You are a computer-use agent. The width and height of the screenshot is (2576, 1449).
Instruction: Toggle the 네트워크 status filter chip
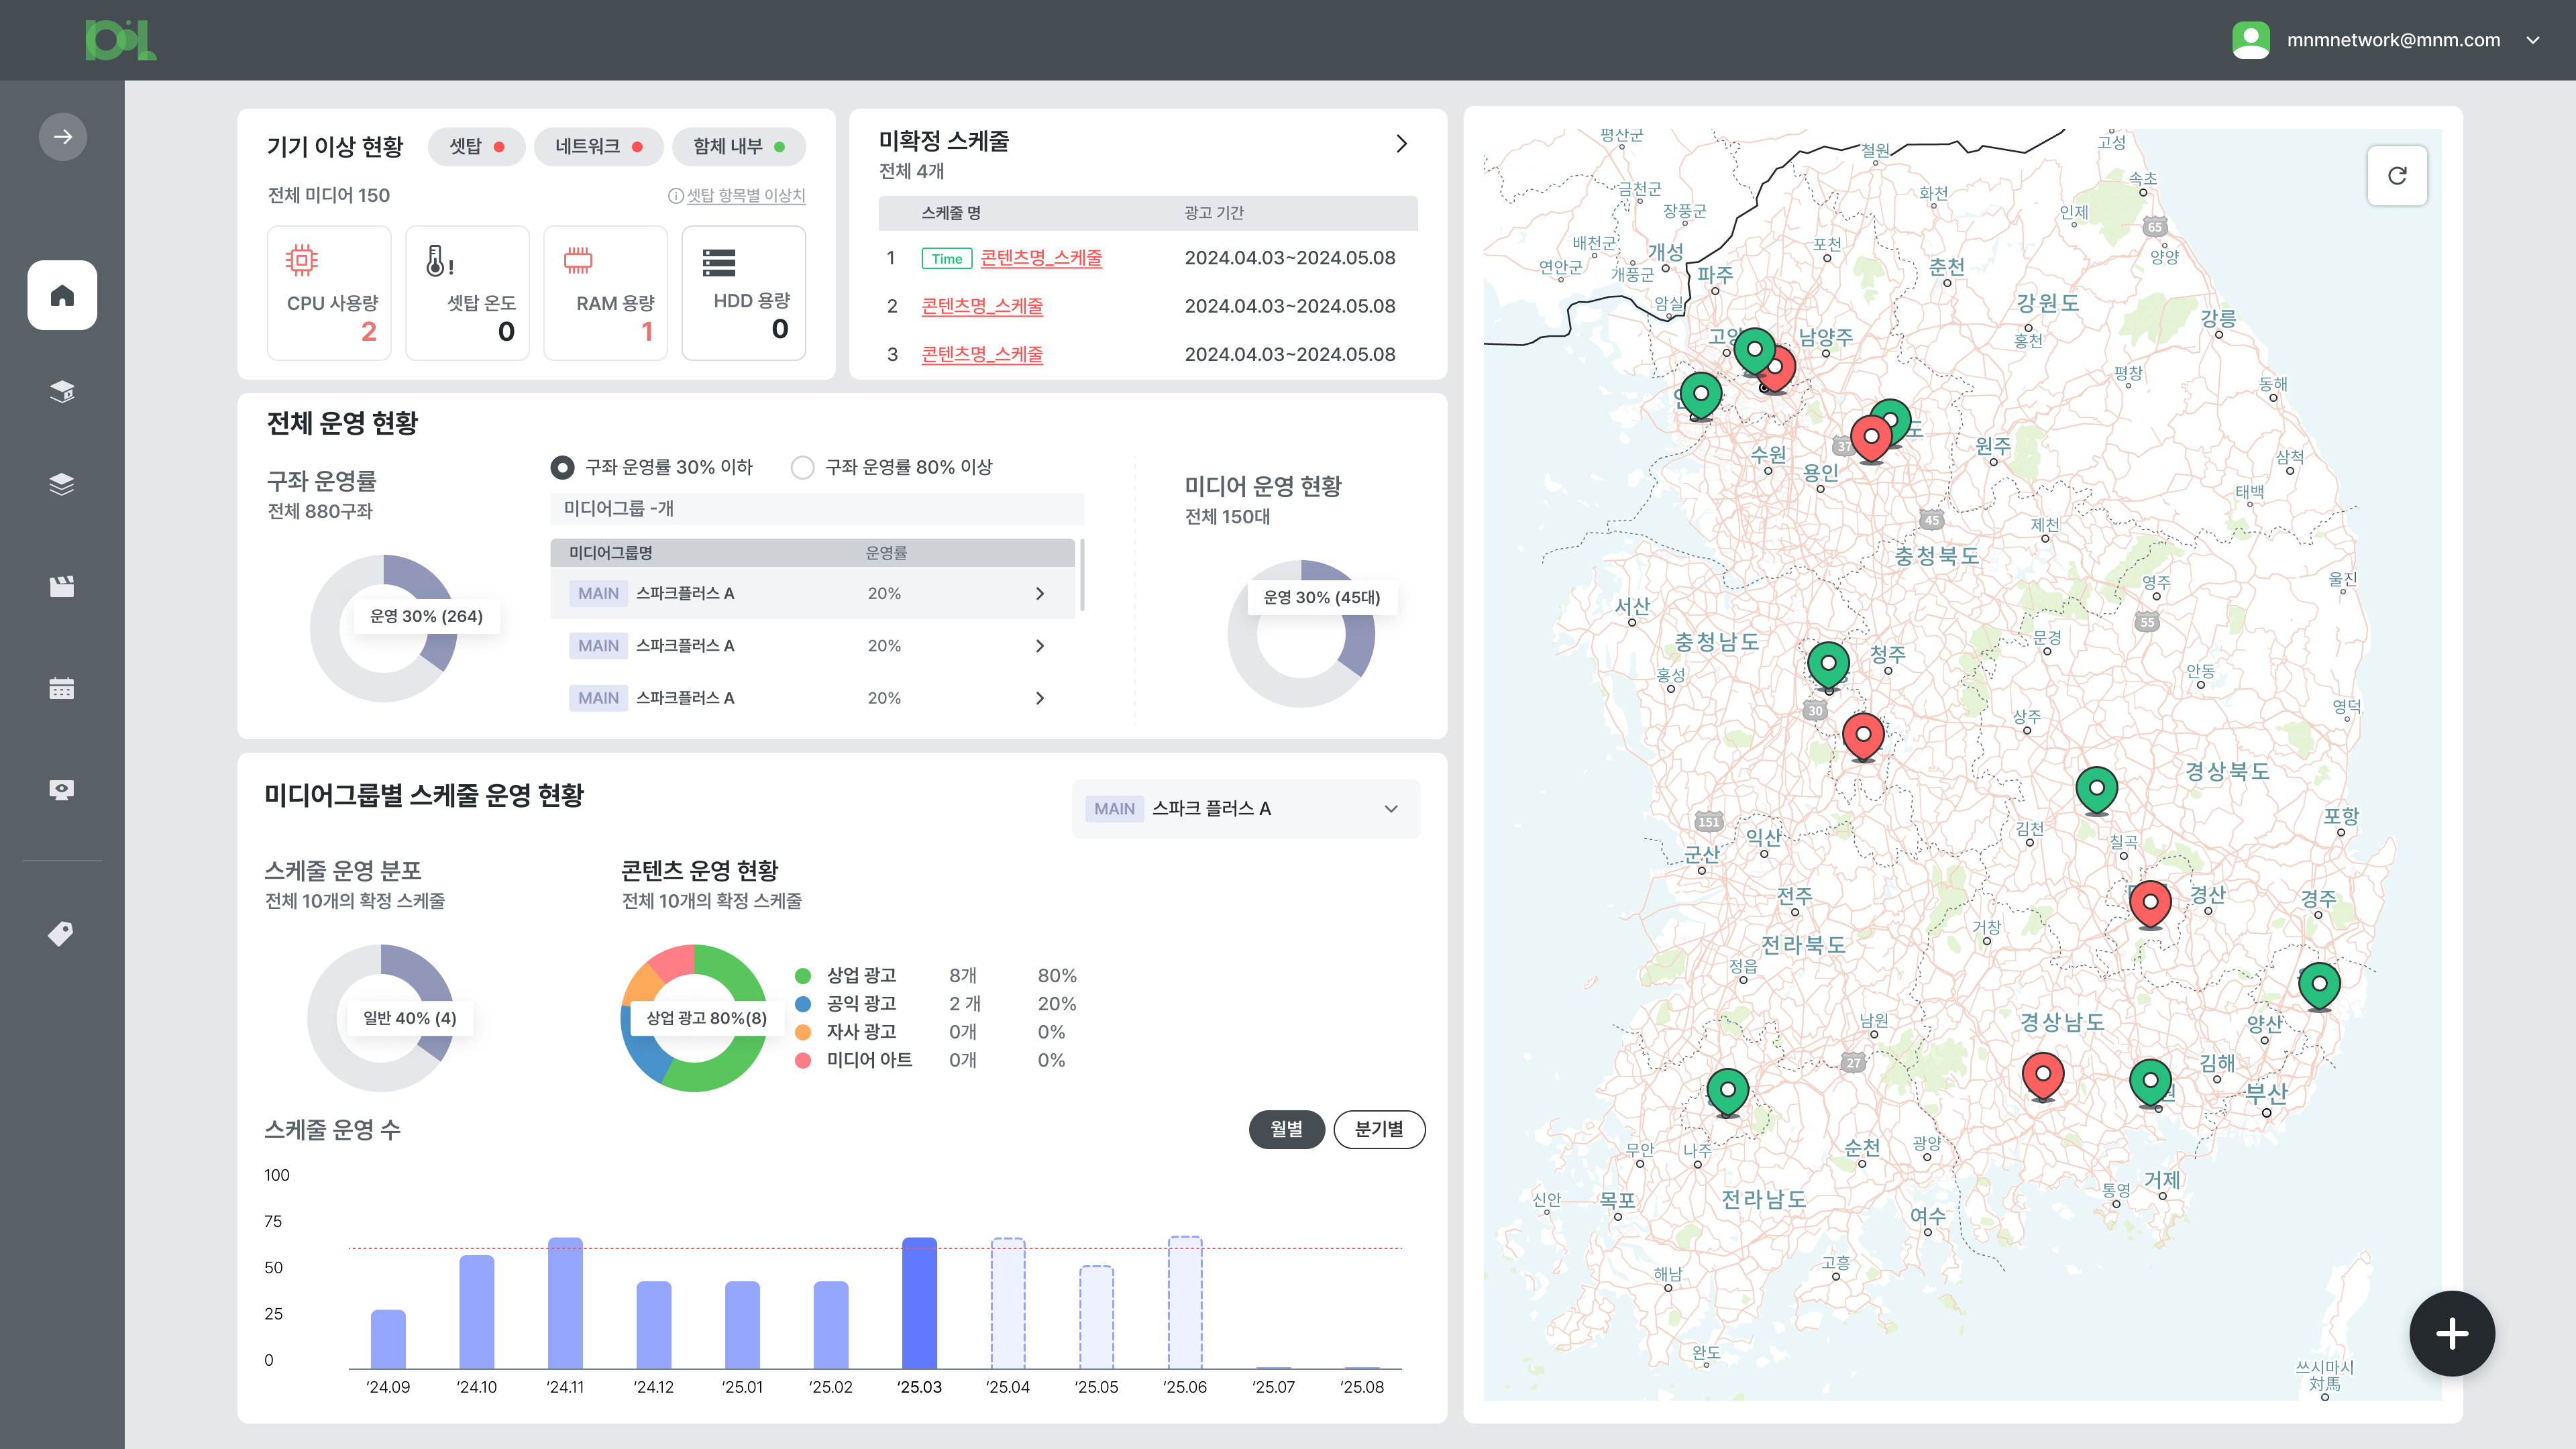[x=598, y=146]
